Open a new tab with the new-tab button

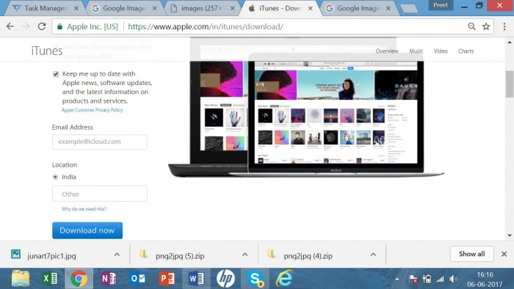point(409,9)
